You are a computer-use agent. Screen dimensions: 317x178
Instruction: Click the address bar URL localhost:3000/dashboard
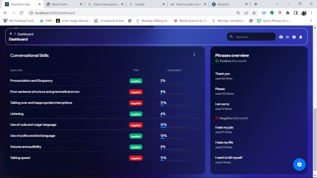pos(55,13)
